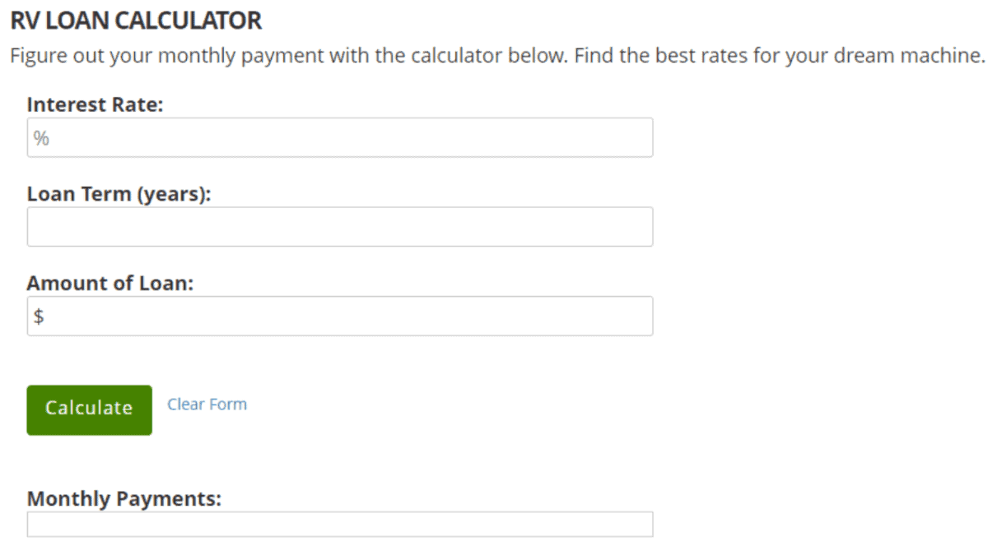Click the percent sign placeholder in Interest Rate
Image resolution: width=988 pixels, height=555 pixels.
[41, 138]
